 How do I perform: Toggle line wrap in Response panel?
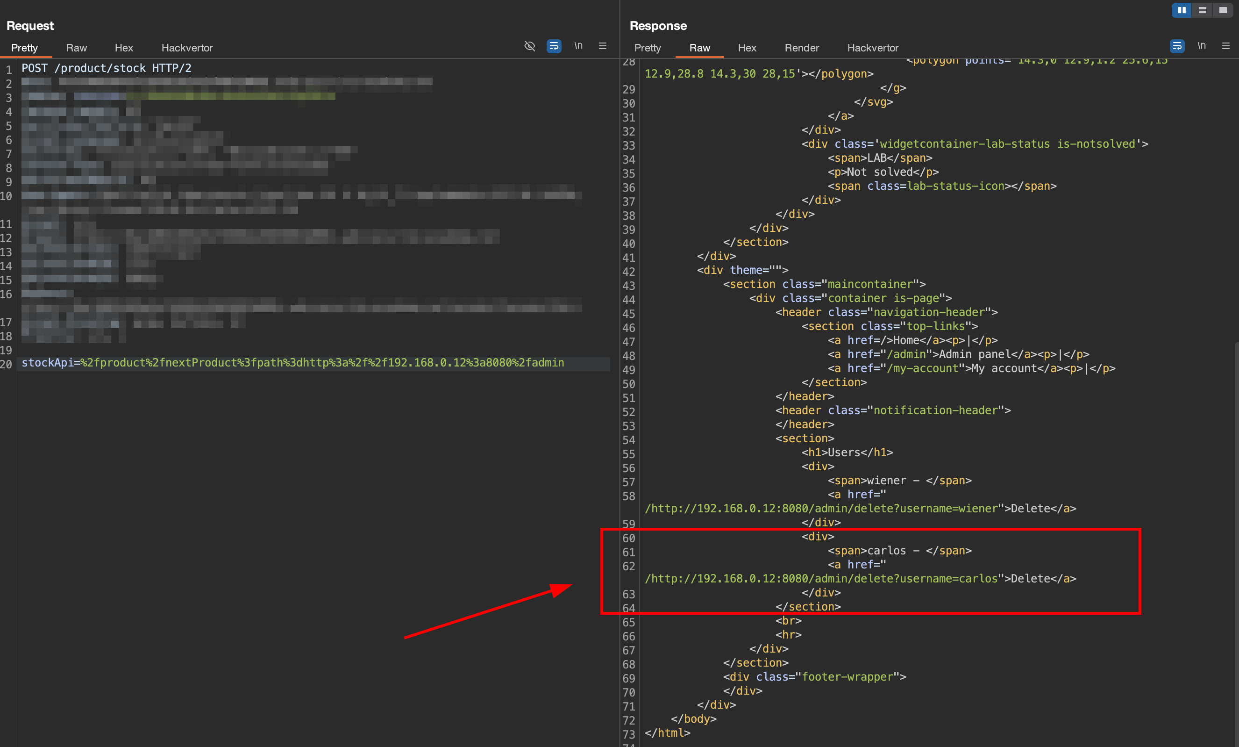(x=1177, y=46)
